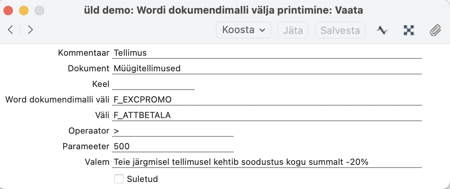The width and height of the screenshot is (450, 189).
Task: Open attachments with the paperclip icon
Action: [x=435, y=30]
